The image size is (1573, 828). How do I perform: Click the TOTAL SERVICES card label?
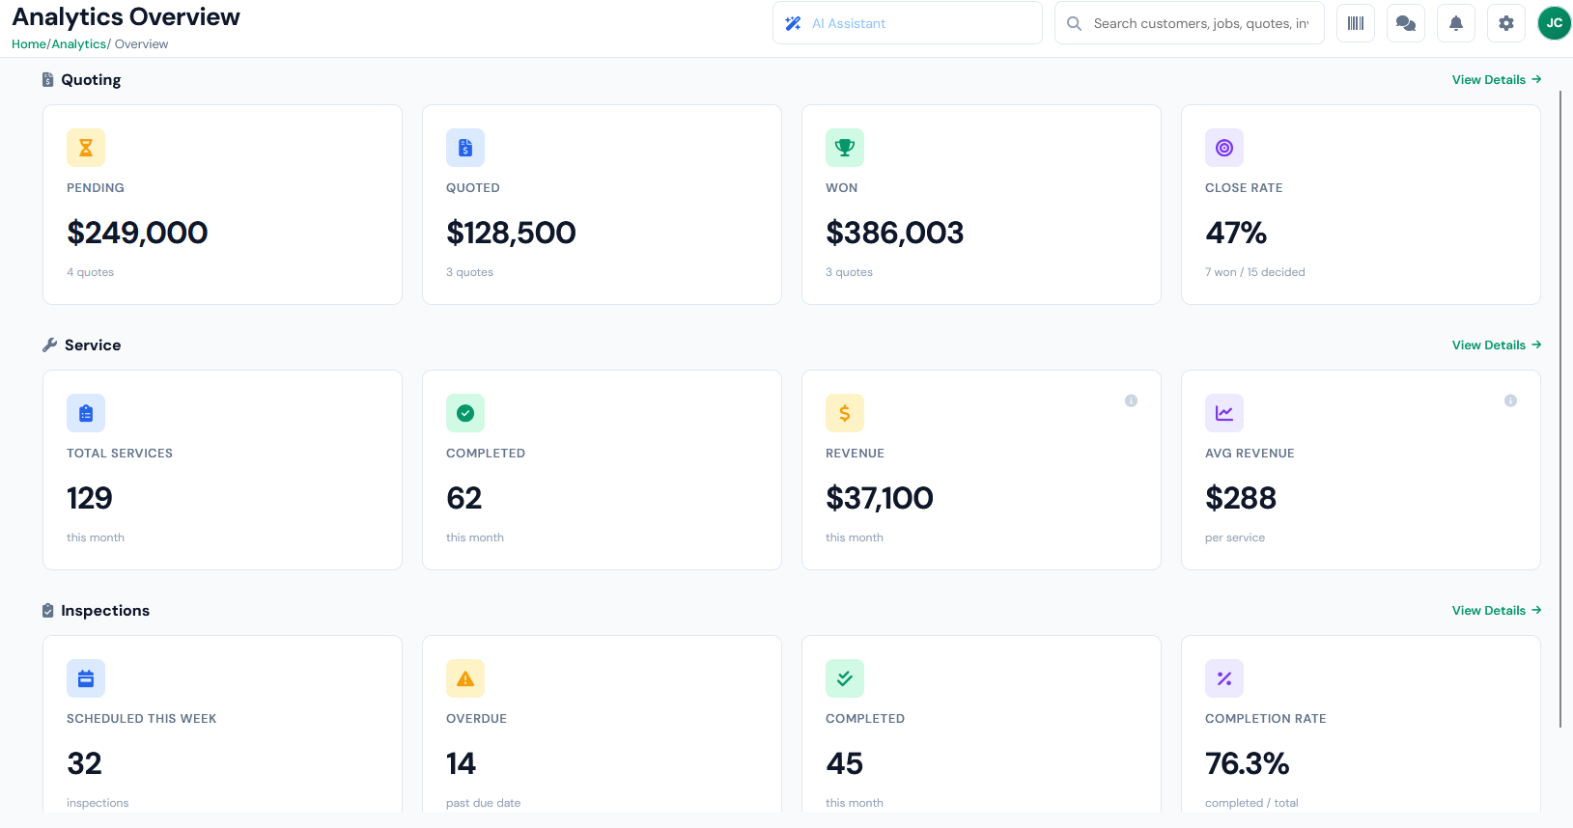120,454
